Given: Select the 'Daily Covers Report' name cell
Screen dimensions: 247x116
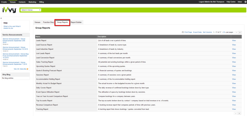Looking at the screenshot, I should pos(66,88).
